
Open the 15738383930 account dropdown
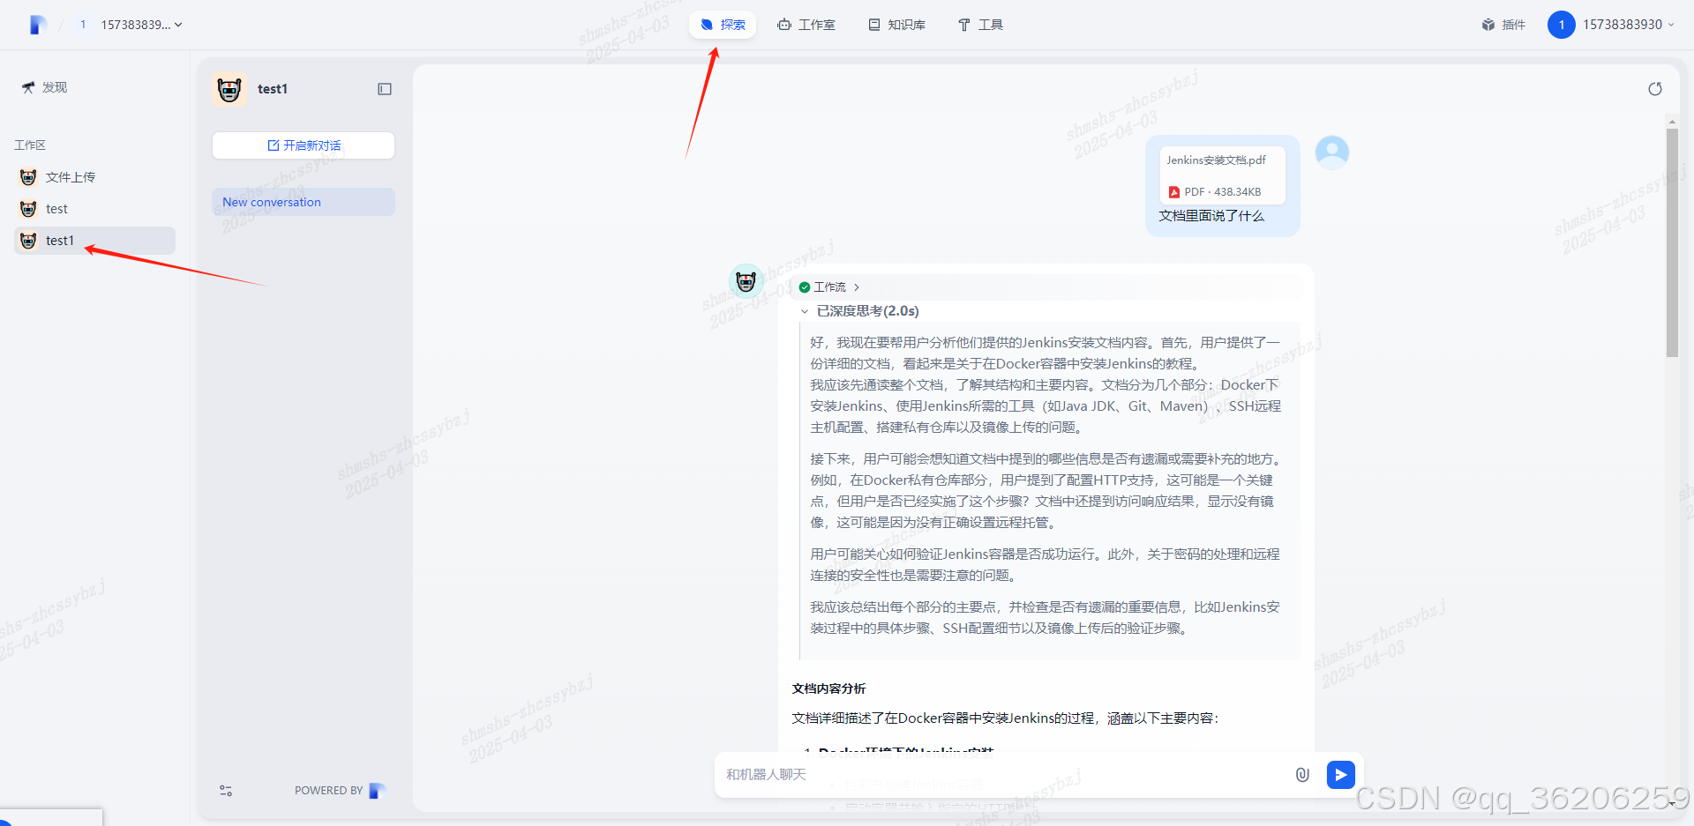pyautogui.click(x=1628, y=25)
